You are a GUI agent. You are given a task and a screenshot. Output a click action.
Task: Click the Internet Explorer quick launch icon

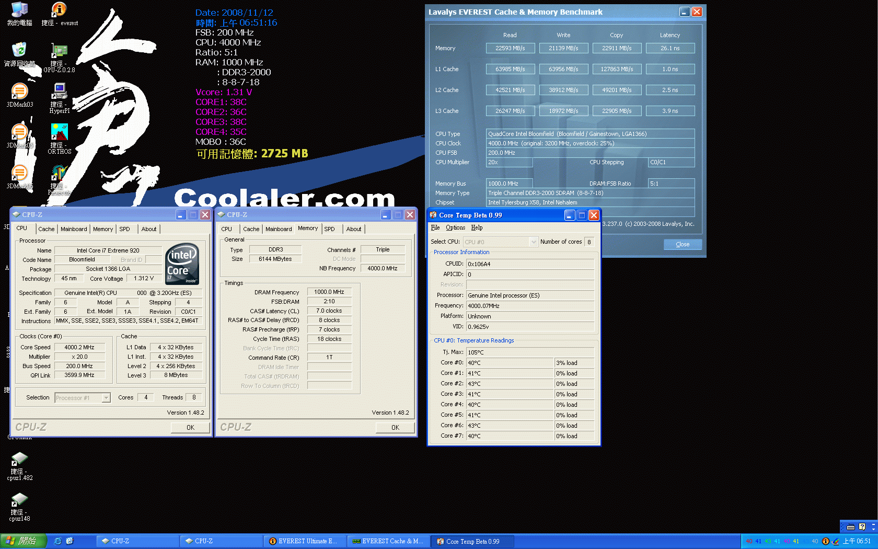tap(57, 541)
